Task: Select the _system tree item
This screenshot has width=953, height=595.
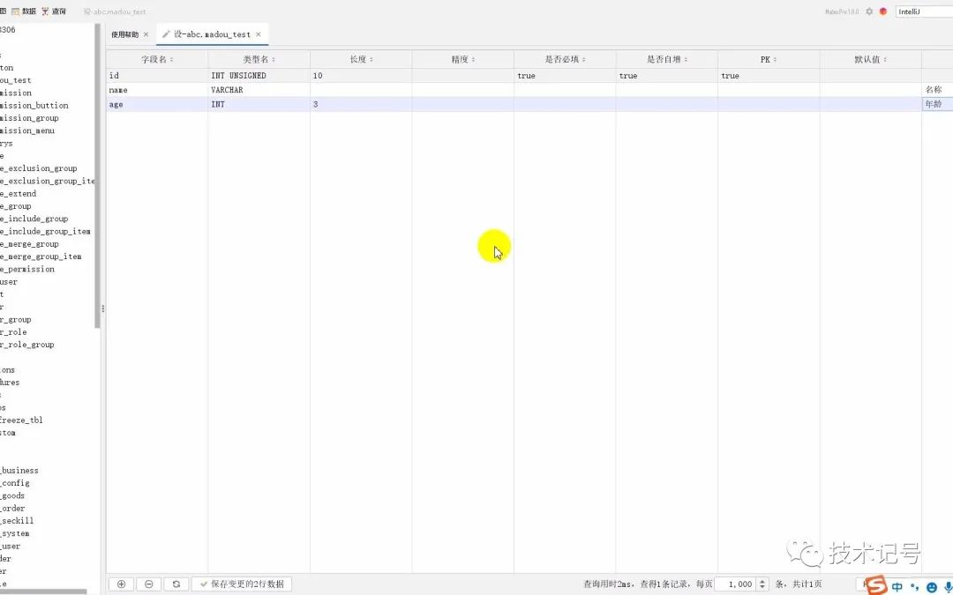Action: point(15,533)
